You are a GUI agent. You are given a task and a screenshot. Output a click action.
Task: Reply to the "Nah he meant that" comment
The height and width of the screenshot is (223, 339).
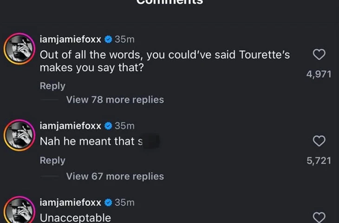tap(52, 160)
